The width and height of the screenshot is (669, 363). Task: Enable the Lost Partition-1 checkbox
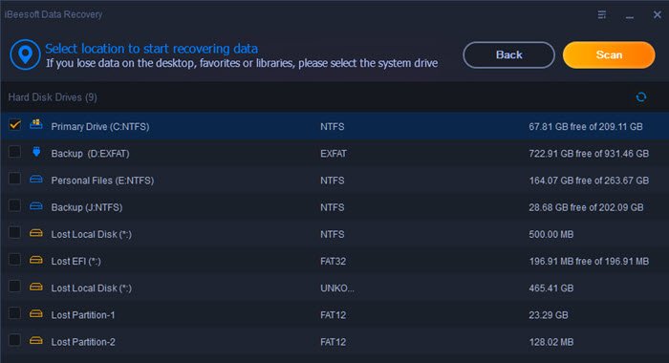tap(15, 313)
